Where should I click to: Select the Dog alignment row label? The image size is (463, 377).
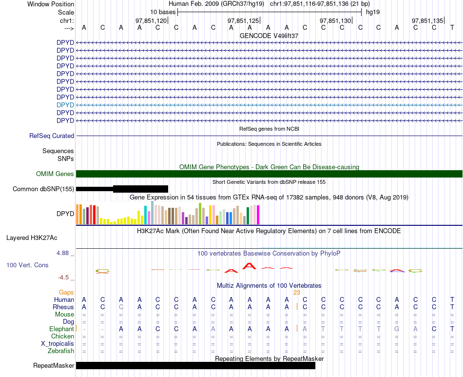click(x=68, y=322)
